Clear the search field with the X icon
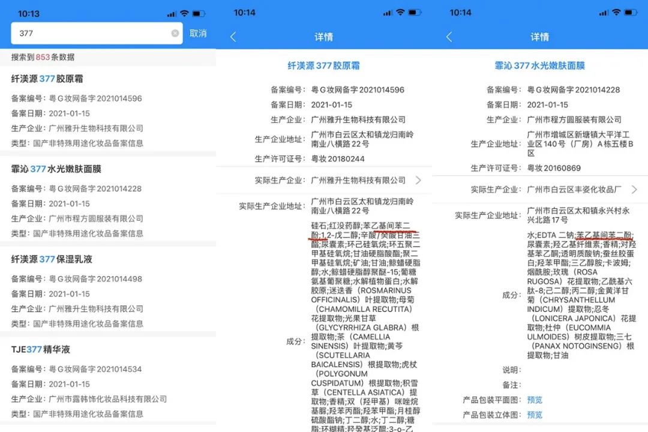Screen dimensions: 648x432 pos(175,34)
